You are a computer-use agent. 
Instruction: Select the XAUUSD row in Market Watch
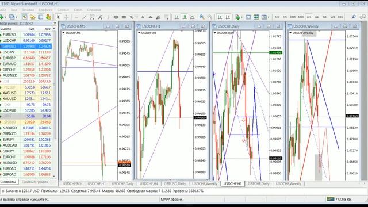[x=26, y=99]
